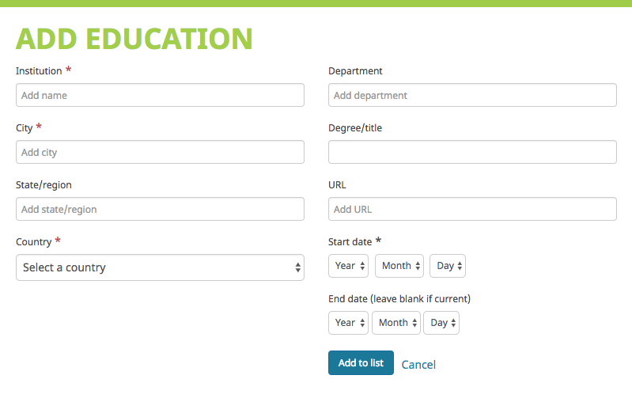The image size is (632, 398).
Task: Click the End date label text
Action: (x=399, y=299)
